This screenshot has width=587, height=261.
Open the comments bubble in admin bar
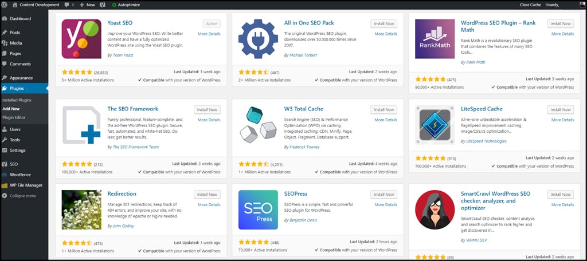tap(69, 5)
